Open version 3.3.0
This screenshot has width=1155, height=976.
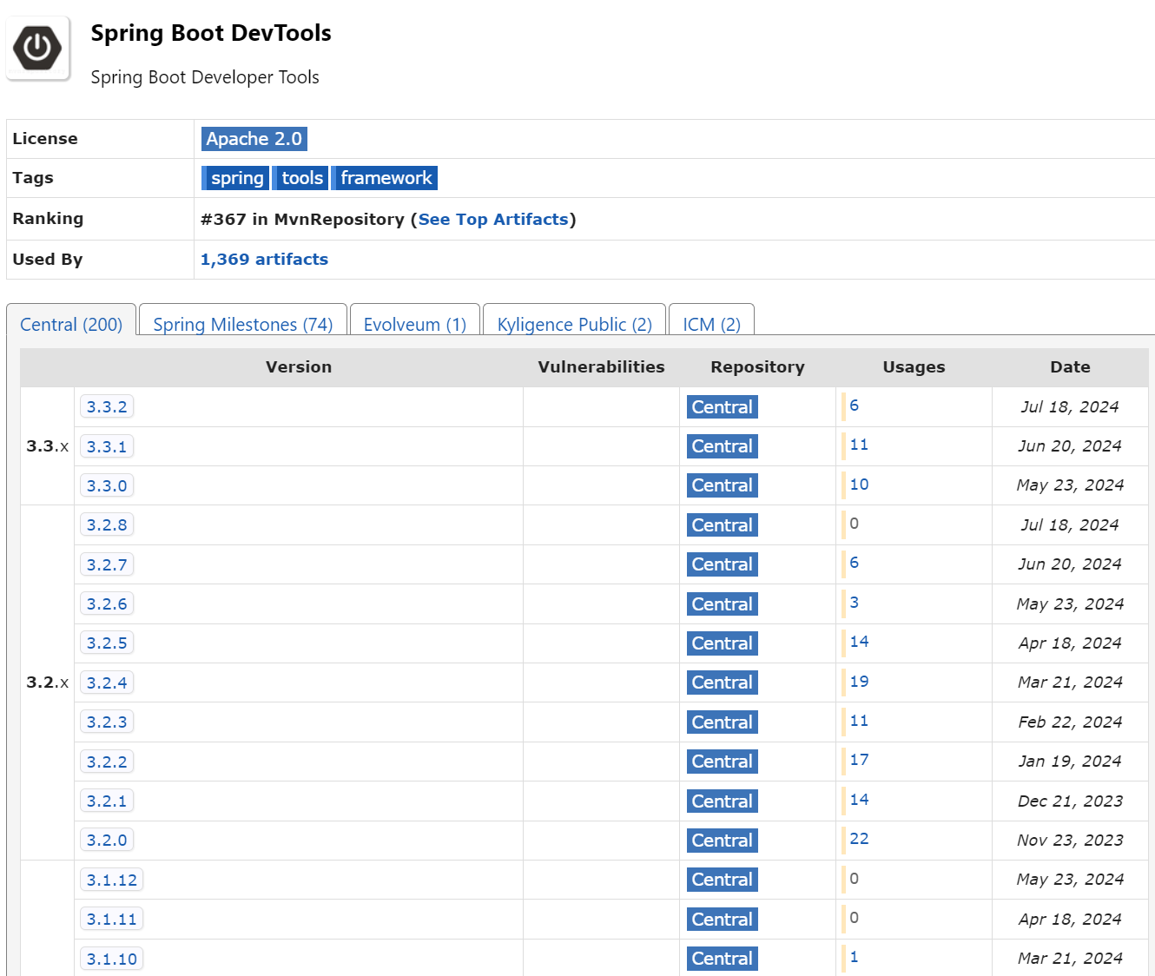tap(107, 485)
